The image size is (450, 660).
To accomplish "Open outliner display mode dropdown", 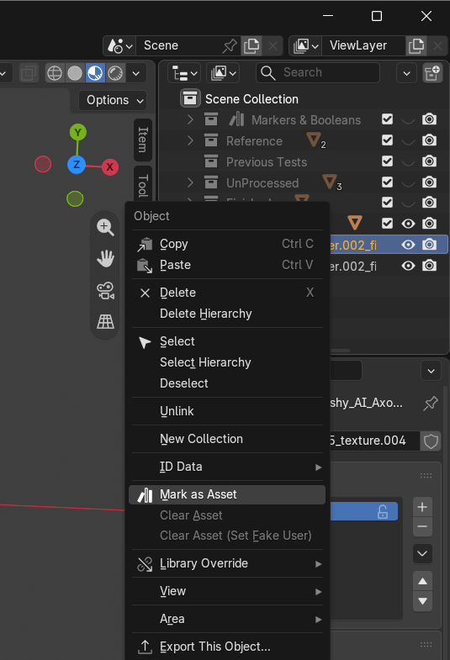I will [x=223, y=73].
